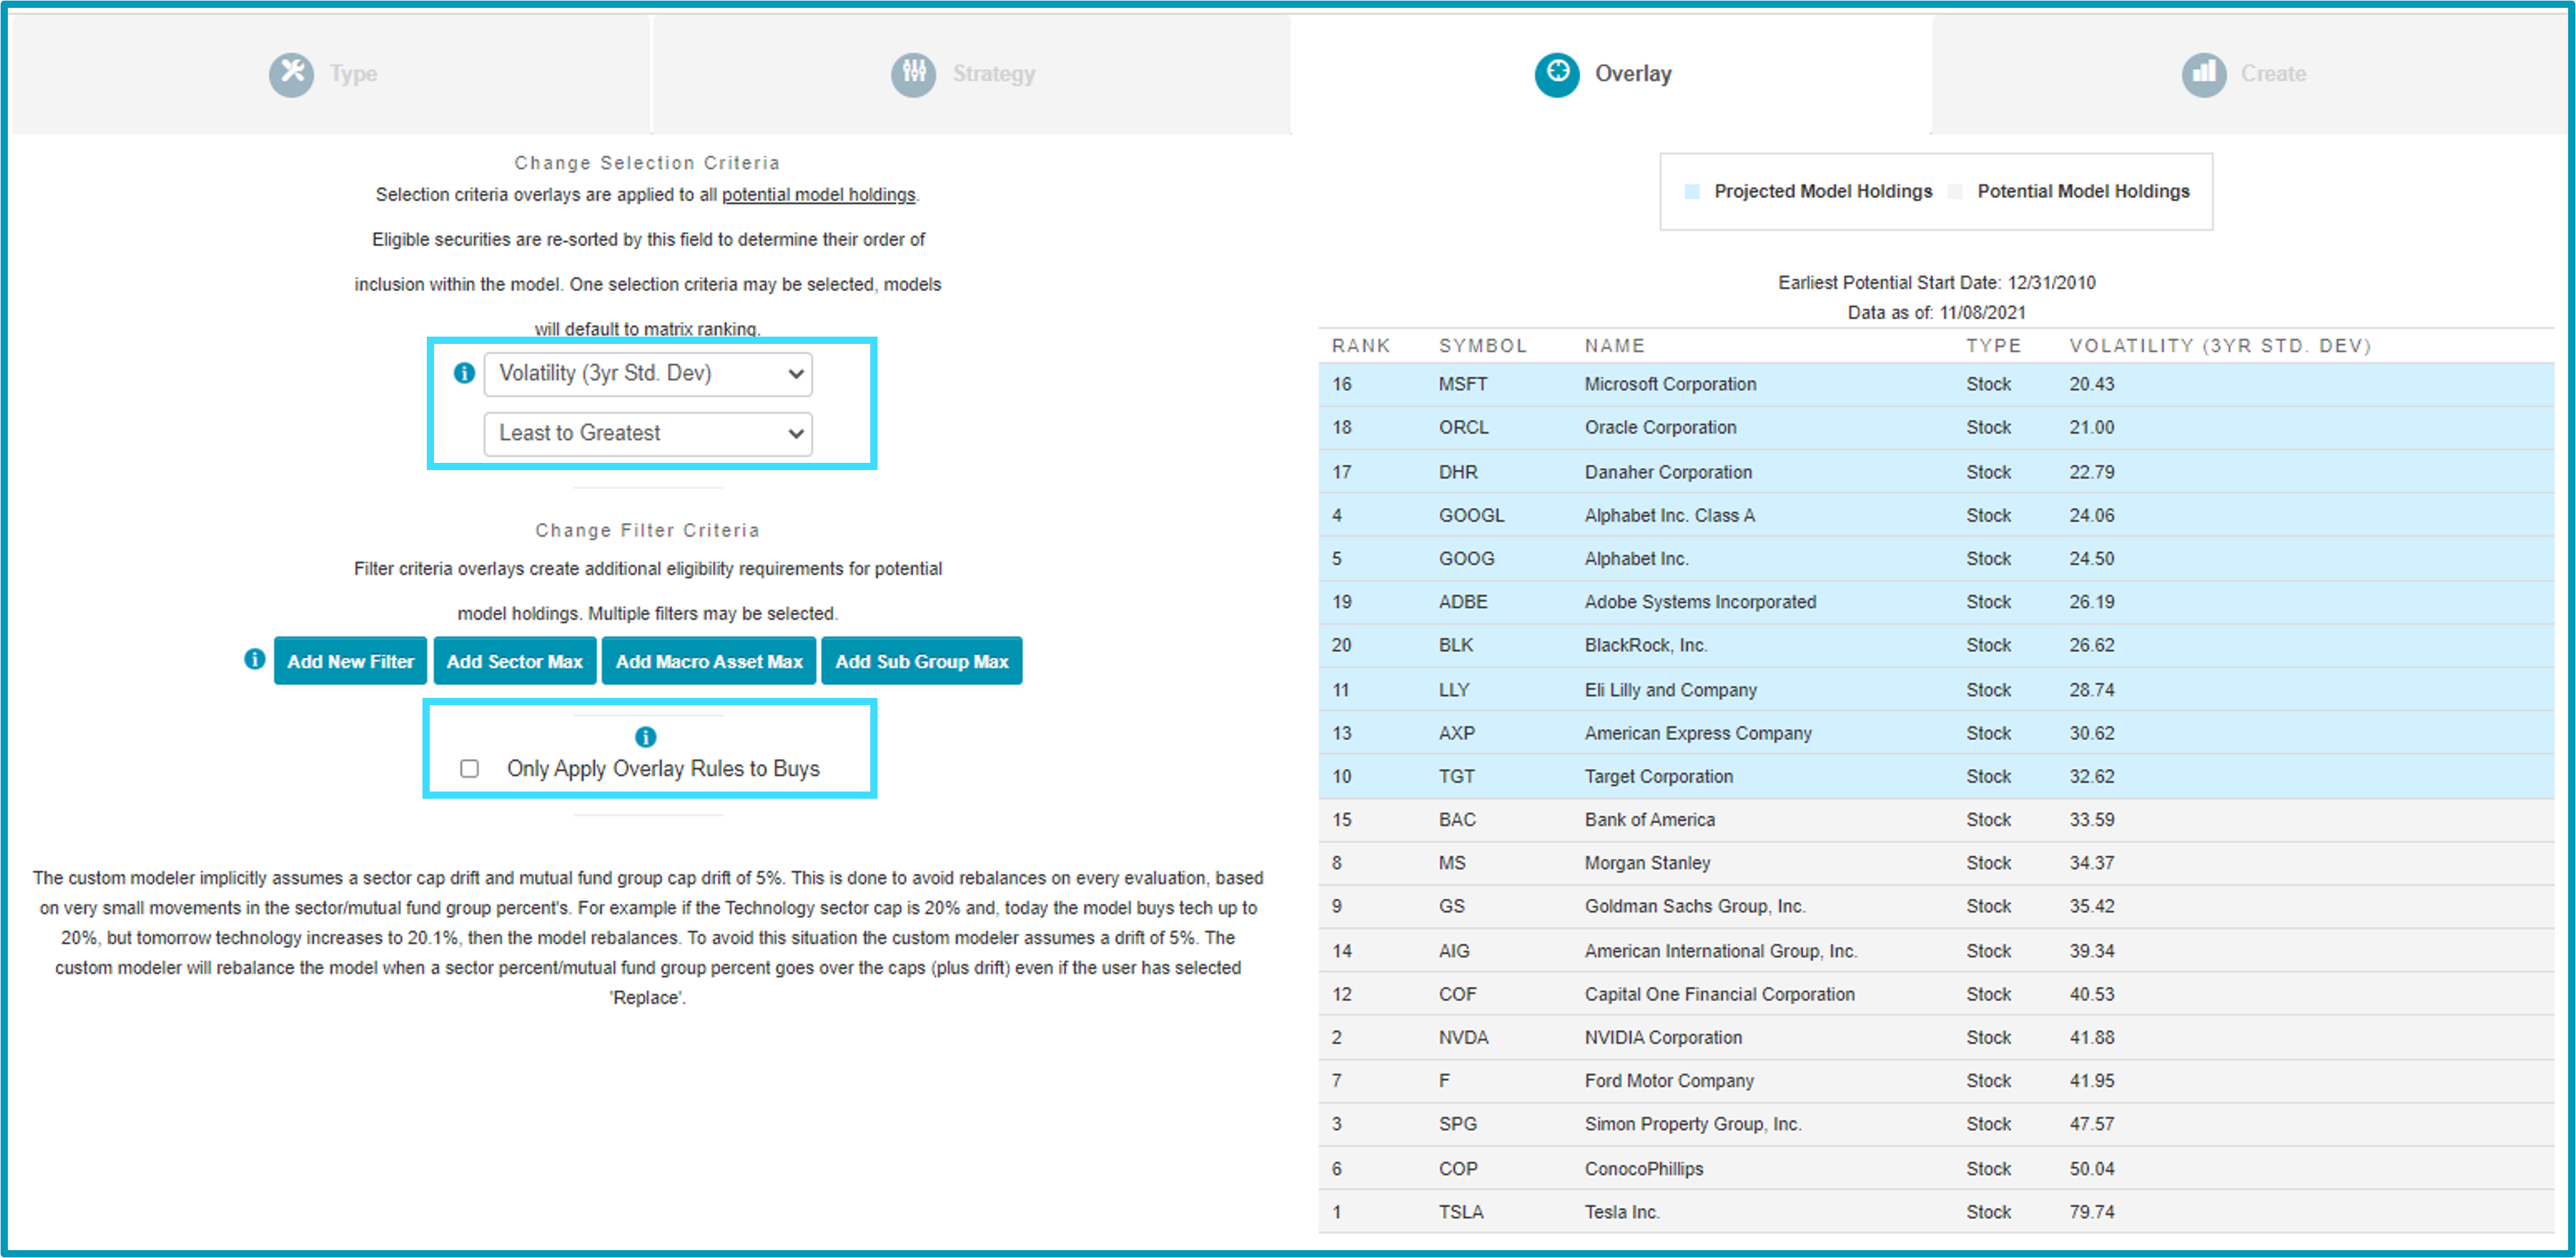The height and width of the screenshot is (1258, 2576).
Task: Click Simon Property Group, Inc. name
Action: tap(1692, 1125)
